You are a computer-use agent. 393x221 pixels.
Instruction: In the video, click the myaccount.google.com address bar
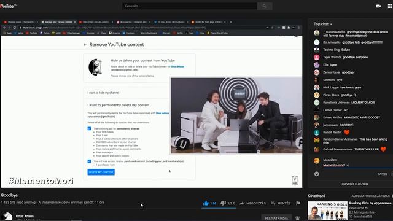click(x=141, y=28)
